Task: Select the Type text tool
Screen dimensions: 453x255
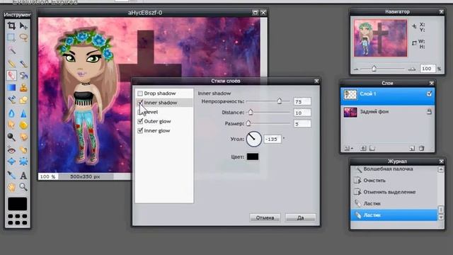Action: (23, 175)
